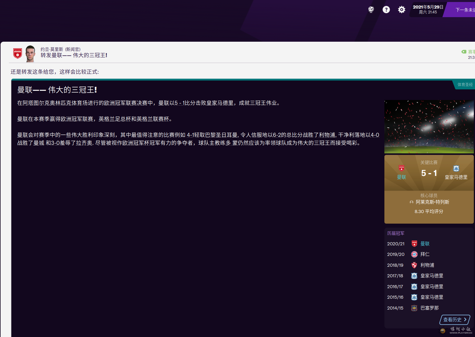Click player icon beside 阿莱克斯·特列斯
This screenshot has width=475, height=337.
click(x=412, y=202)
